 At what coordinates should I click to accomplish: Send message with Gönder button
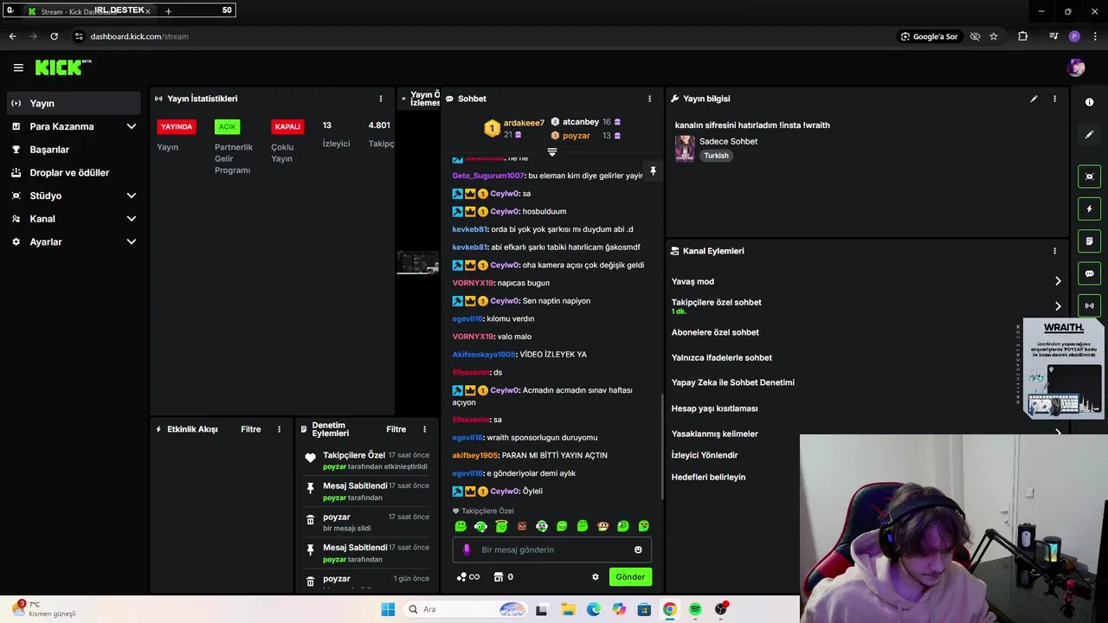coord(630,577)
